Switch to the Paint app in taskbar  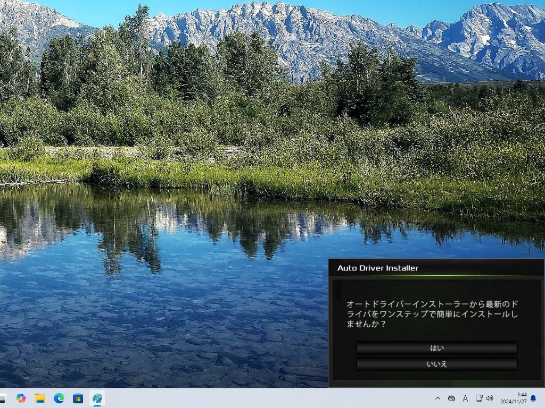[97, 398]
